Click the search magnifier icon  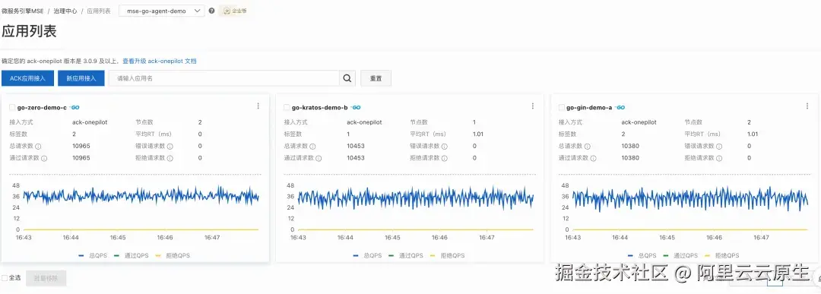pos(347,78)
